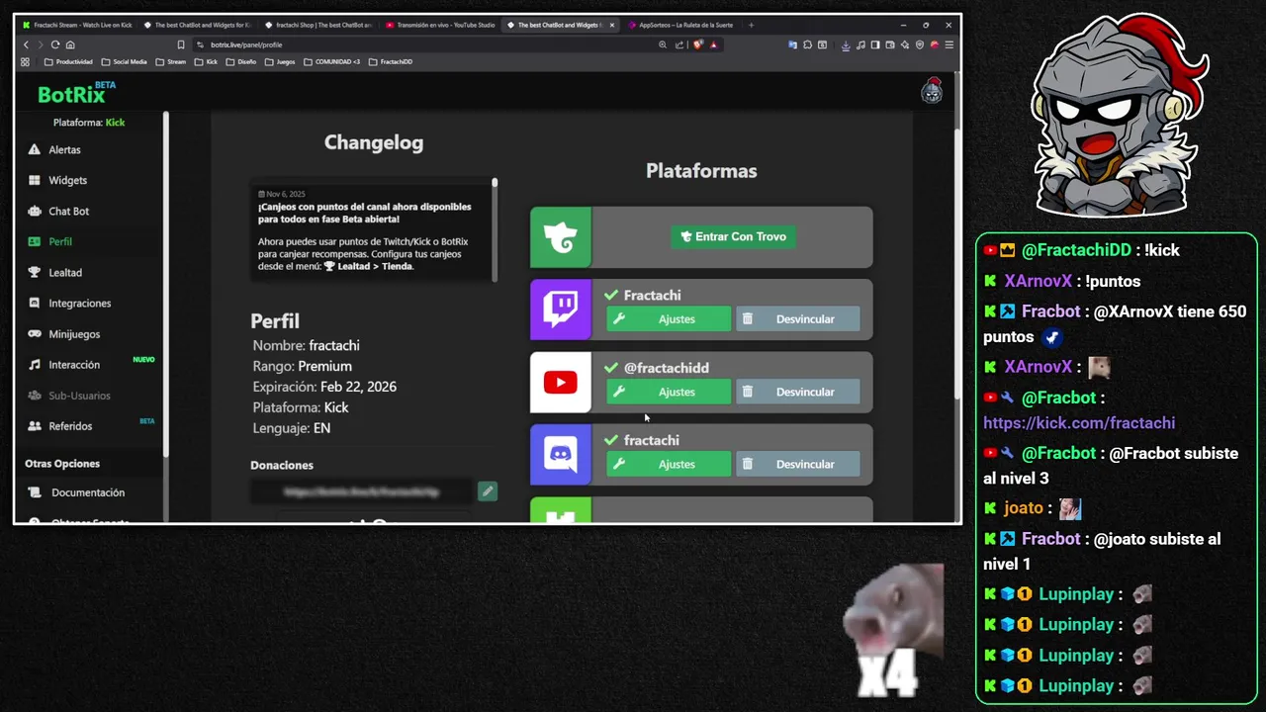The image size is (1266, 712).
Task: Edit the donations link with pencil icon
Action: click(x=488, y=490)
